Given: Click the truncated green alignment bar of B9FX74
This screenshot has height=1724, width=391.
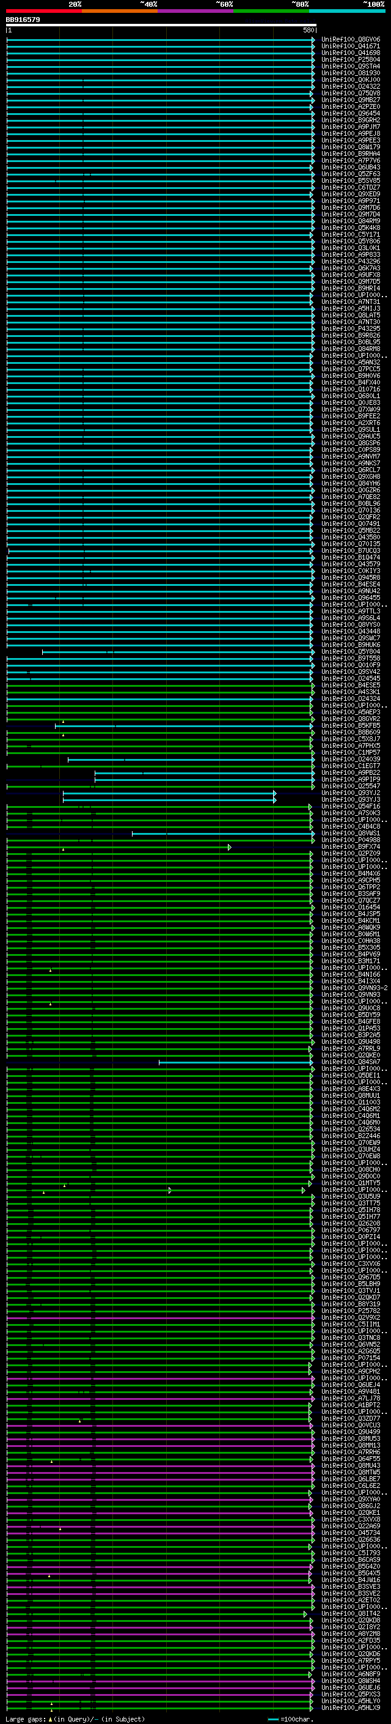Looking at the screenshot, I should tap(119, 847).
